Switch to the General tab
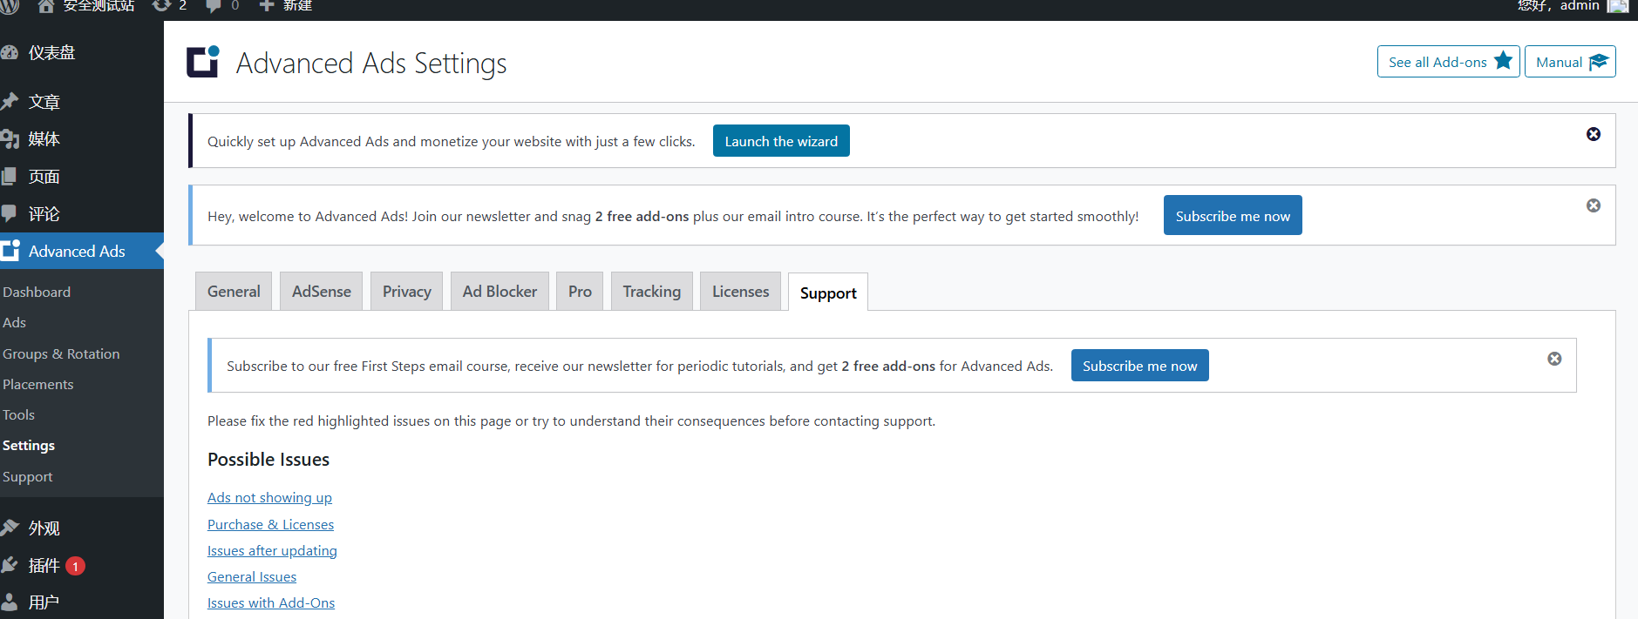1638x619 pixels. (234, 291)
